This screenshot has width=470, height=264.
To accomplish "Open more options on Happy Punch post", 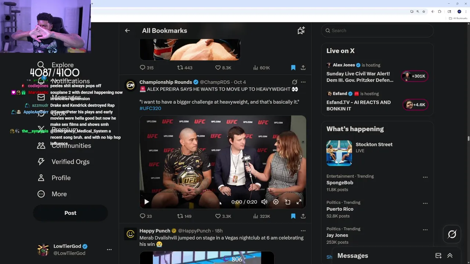I will point(303,231).
